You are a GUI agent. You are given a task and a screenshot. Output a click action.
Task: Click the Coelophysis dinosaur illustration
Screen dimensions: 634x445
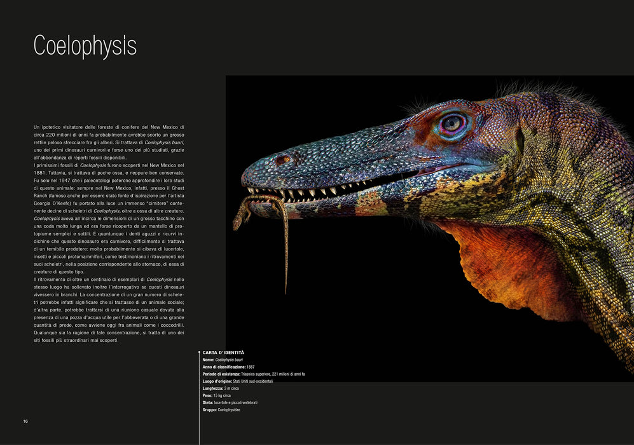430,228
